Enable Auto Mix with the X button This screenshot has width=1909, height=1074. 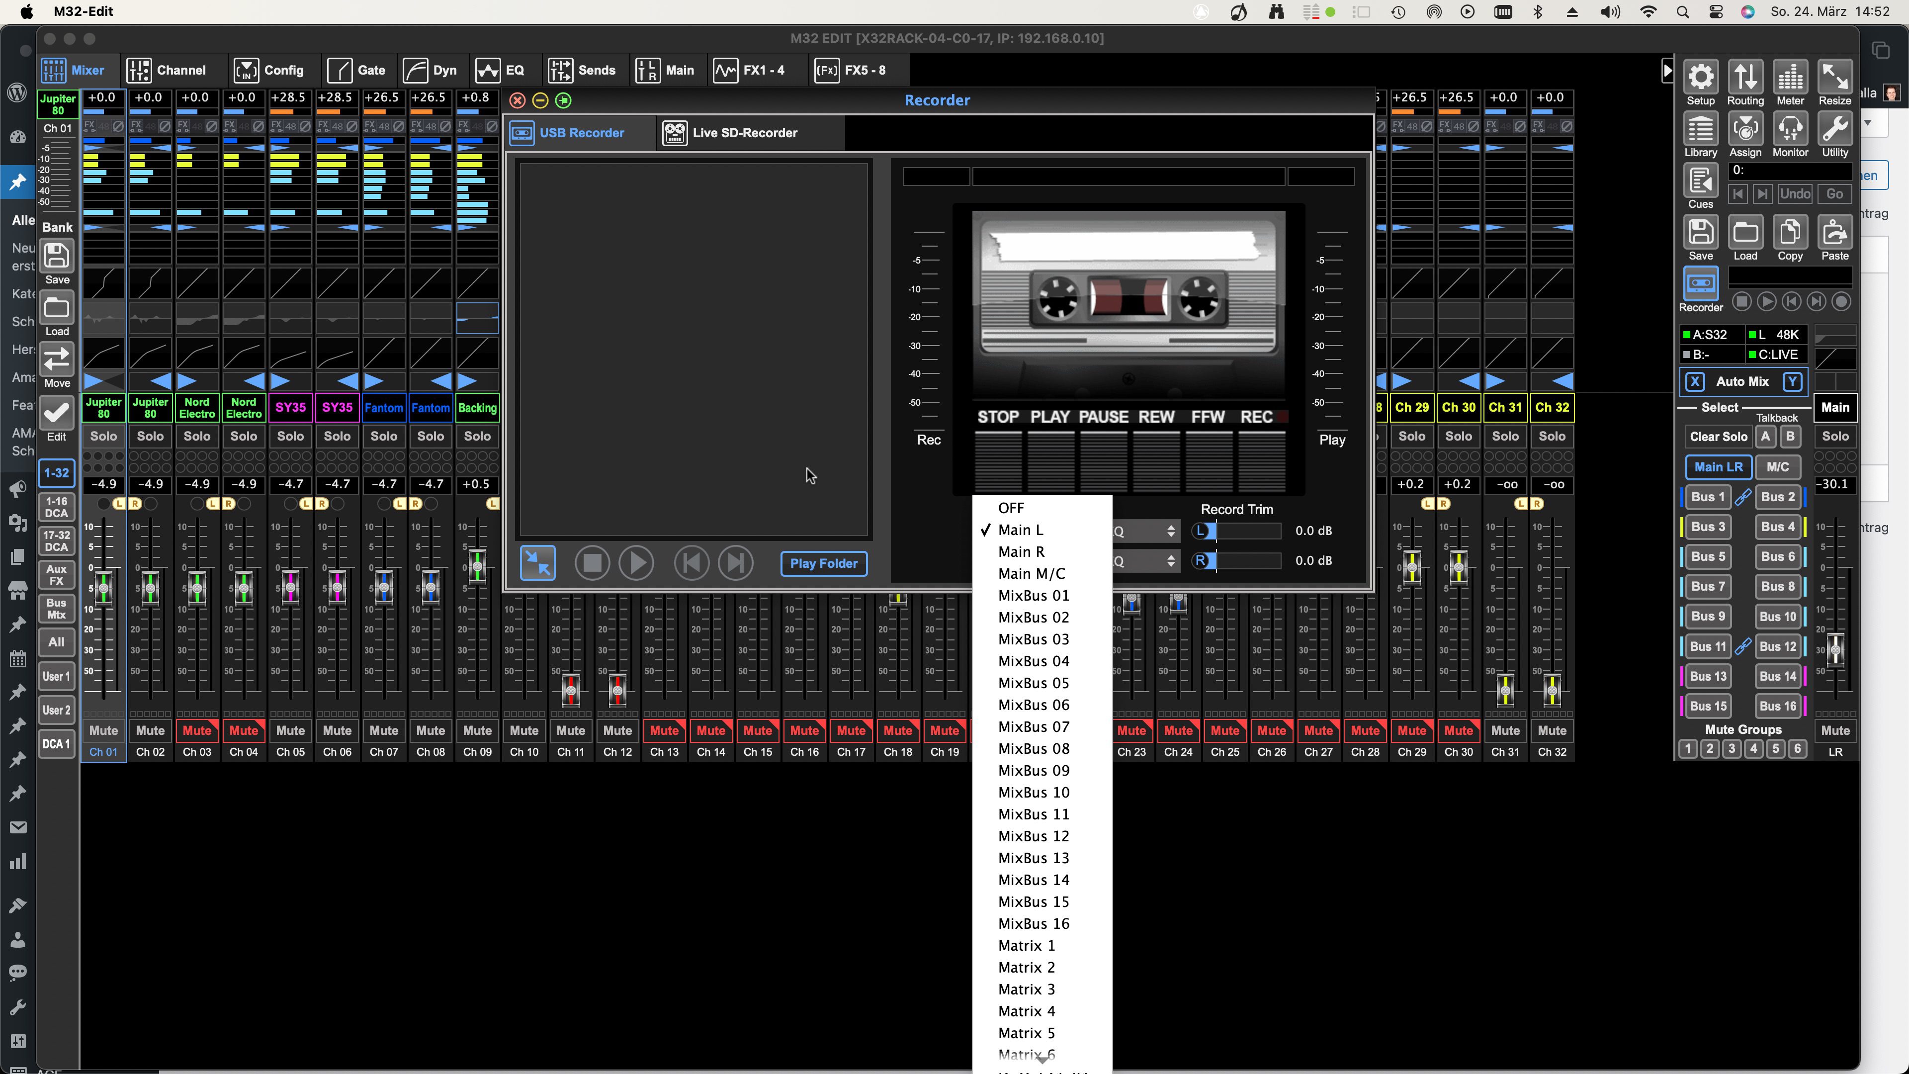pyautogui.click(x=1695, y=381)
